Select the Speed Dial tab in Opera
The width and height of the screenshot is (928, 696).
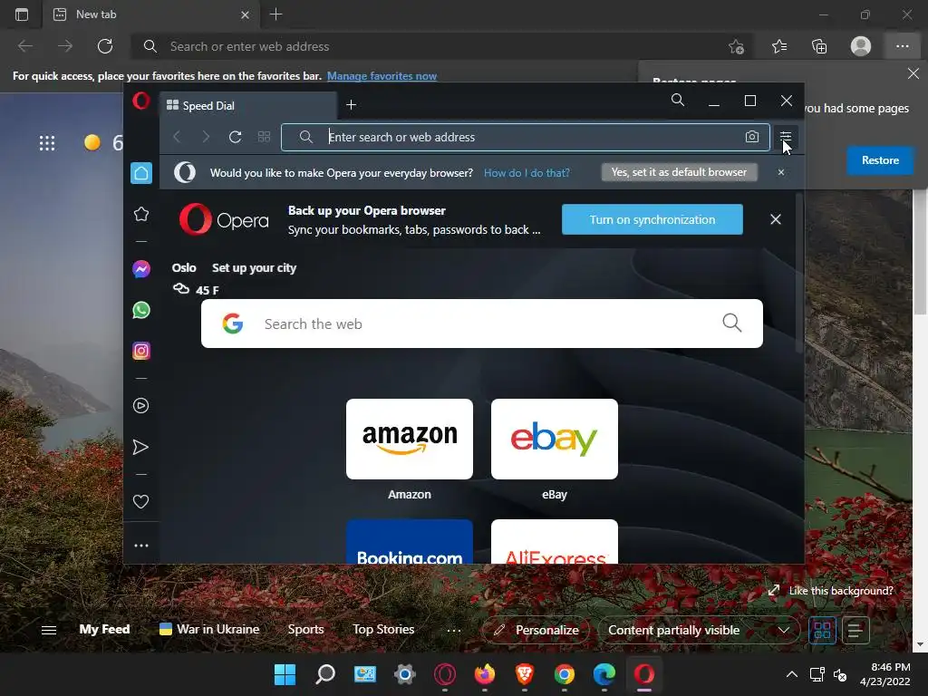point(248,105)
